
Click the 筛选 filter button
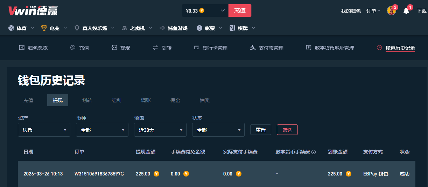click(x=287, y=130)
